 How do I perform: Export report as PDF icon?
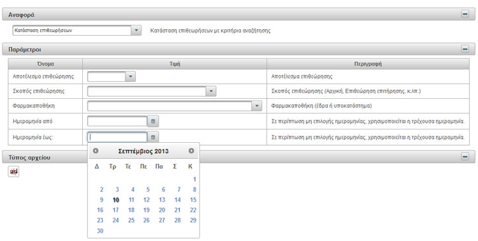[13, 172]
